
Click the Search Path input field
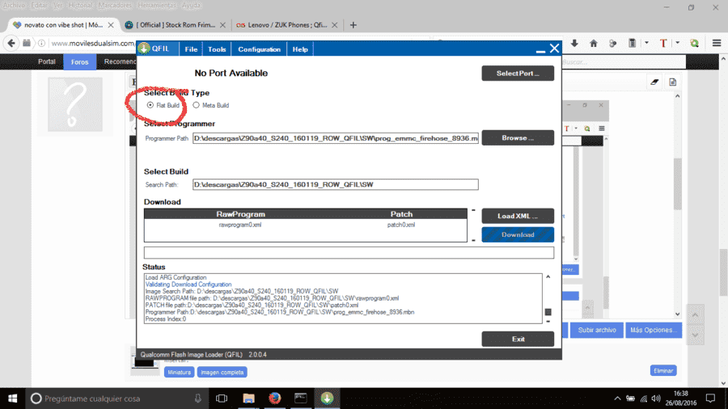335,184
